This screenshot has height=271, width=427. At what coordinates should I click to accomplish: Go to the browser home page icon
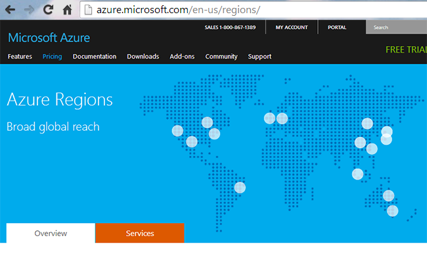point(67,10)
